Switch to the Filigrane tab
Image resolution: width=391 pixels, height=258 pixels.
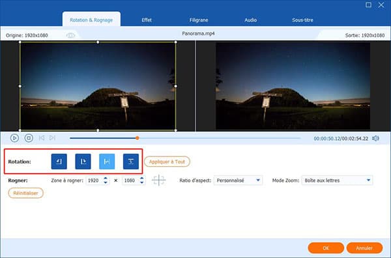pyautogui.click(x=199, y=20)
